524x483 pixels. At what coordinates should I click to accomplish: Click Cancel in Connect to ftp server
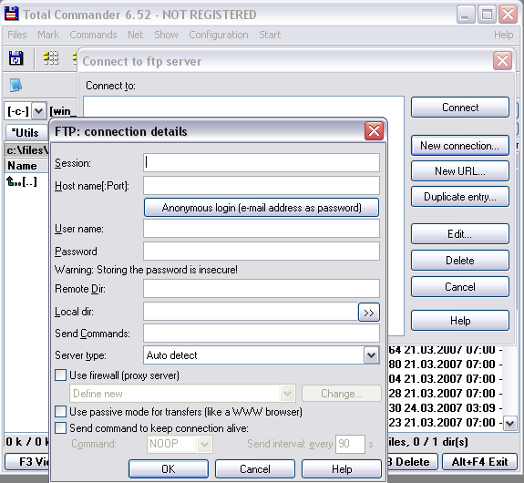[x=460, y=287]
